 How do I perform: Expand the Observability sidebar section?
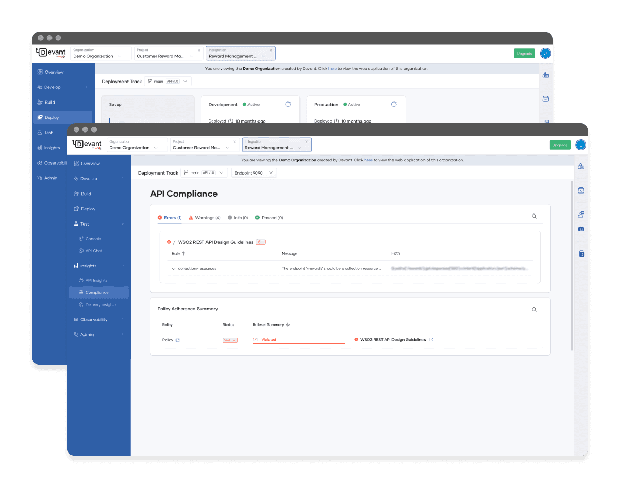(x=99, y=319)
